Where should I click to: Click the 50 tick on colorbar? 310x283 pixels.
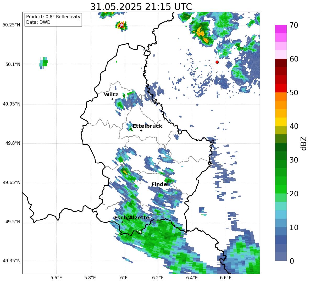[x=294, y=92]
